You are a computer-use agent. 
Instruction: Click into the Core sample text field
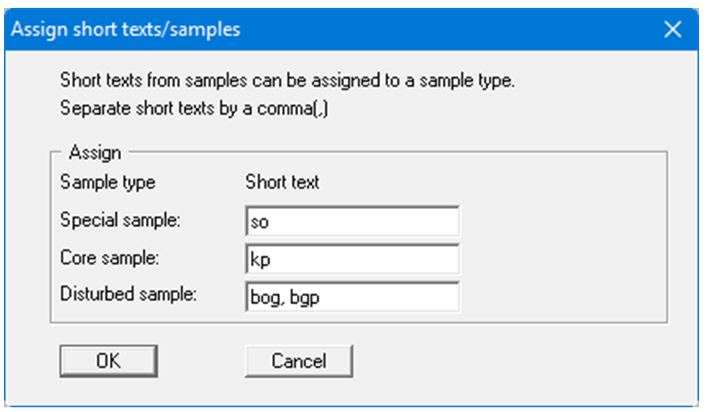coord(352,259)
